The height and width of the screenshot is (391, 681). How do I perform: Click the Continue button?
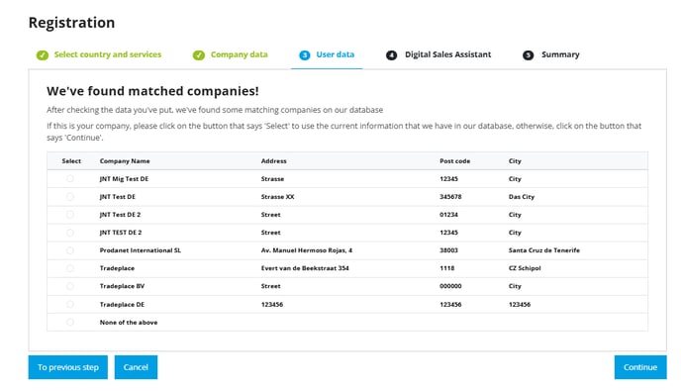640,367
